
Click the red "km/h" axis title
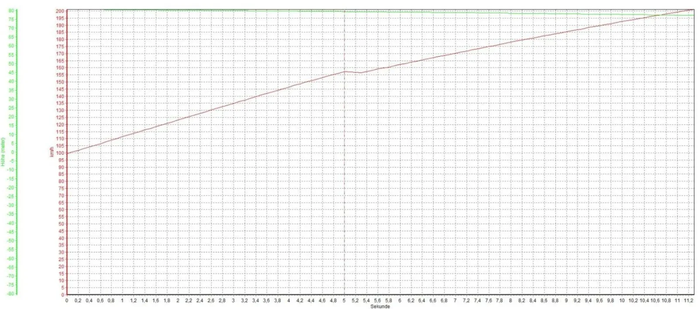pyautogui.click(x=52, y=152)
